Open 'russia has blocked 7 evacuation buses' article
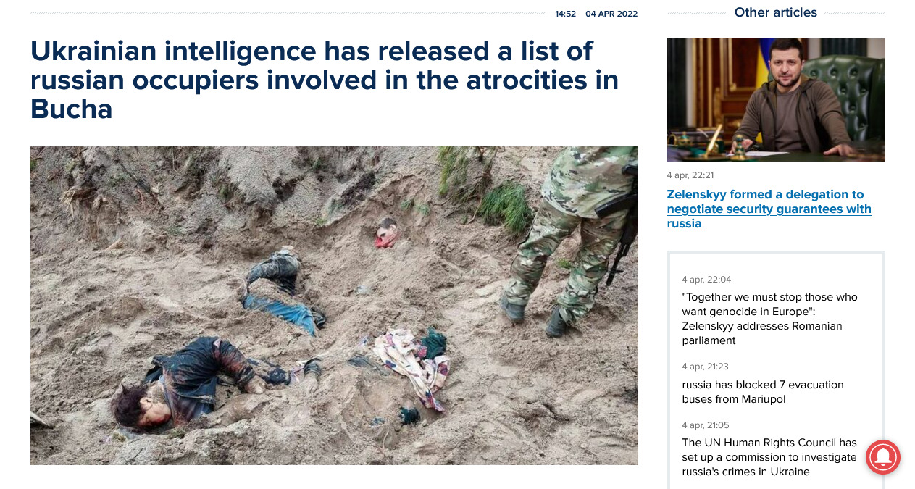 coord(763,392)
